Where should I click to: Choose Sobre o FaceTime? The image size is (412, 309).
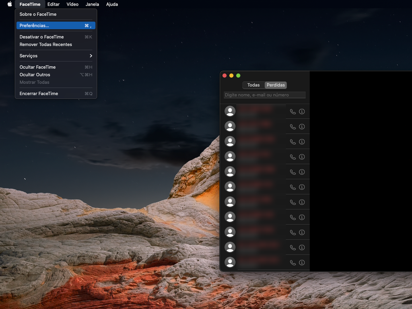56,14
